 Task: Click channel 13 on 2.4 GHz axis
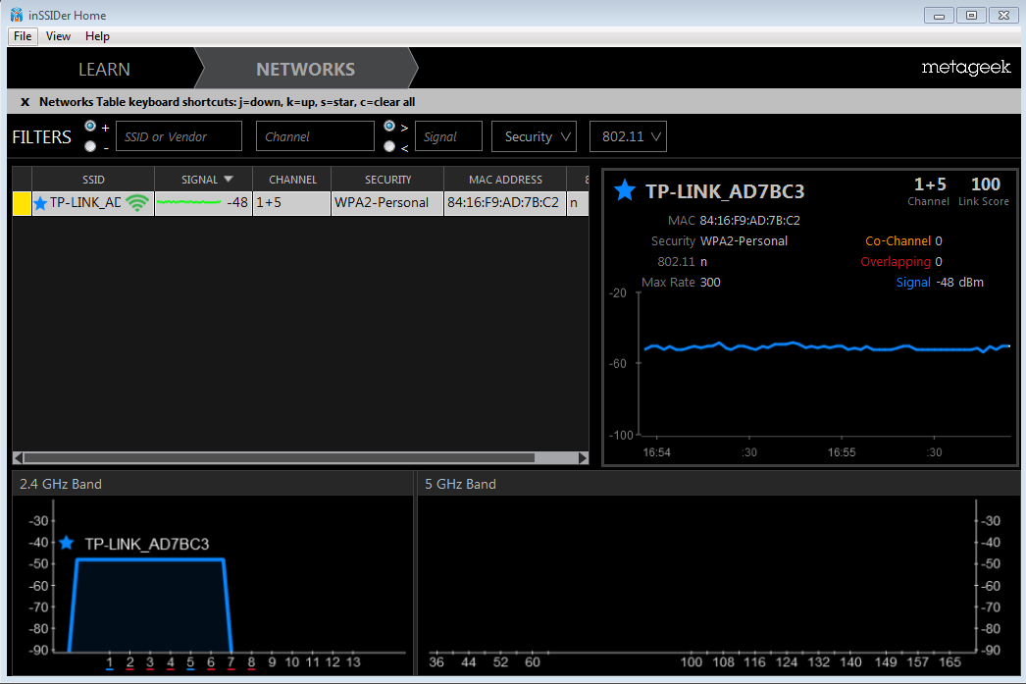[353, 662]
